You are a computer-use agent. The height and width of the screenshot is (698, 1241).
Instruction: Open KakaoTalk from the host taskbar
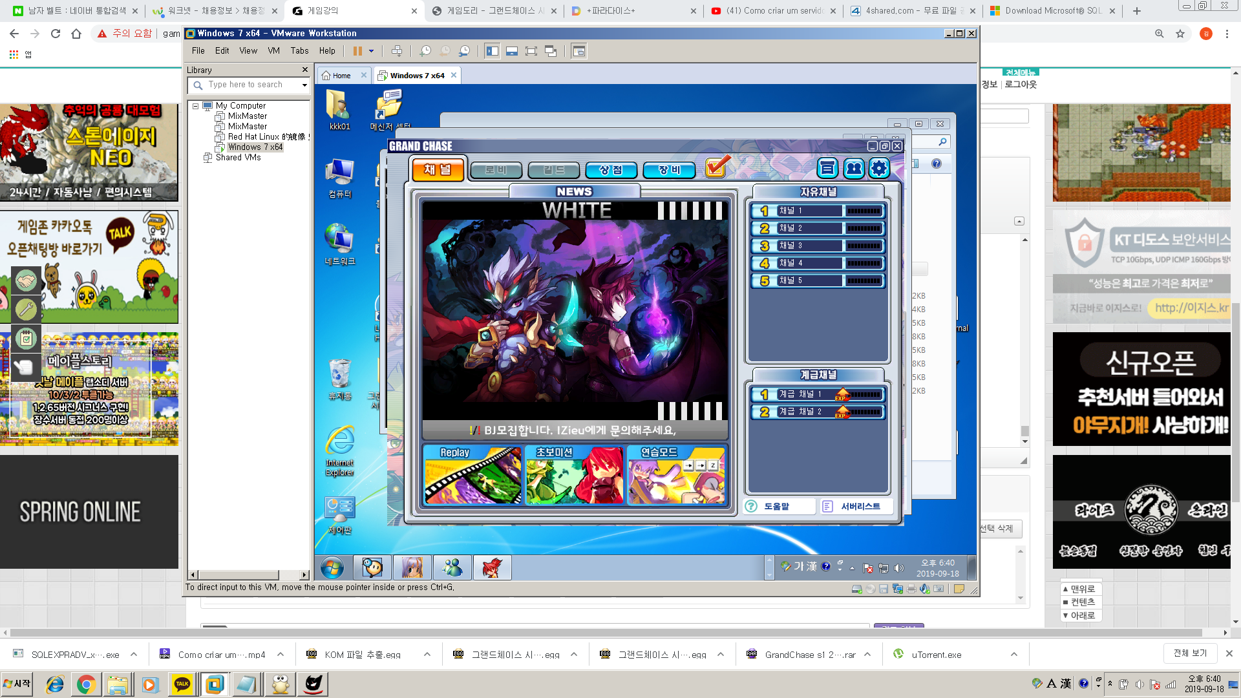pos(182,684)
